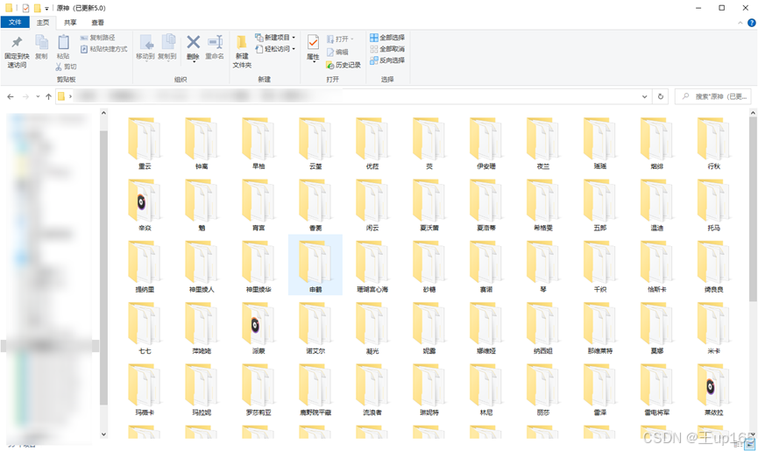Switch to the 共享 ribbon tab
Viewport: 758px width, 451px height.
click(x=70, y=22)
